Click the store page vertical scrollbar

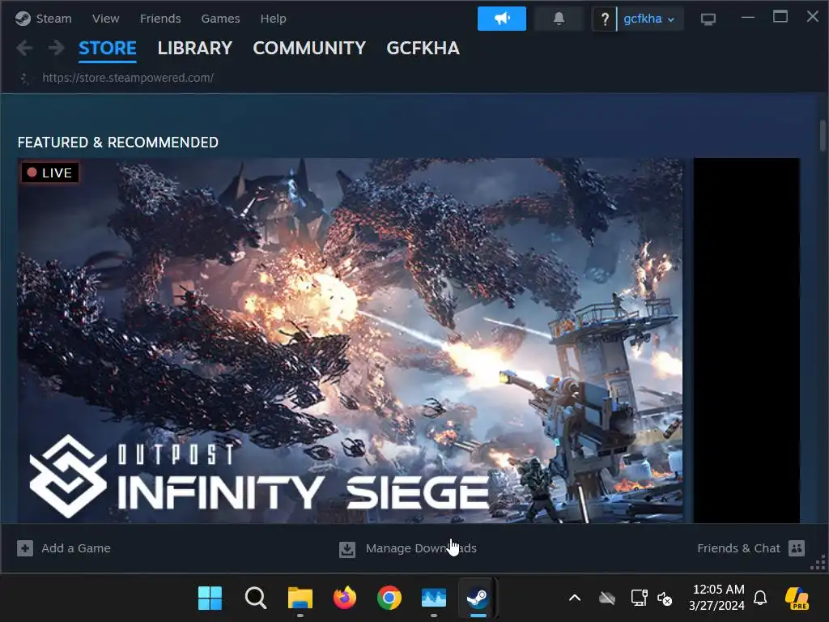pos(823,135)
